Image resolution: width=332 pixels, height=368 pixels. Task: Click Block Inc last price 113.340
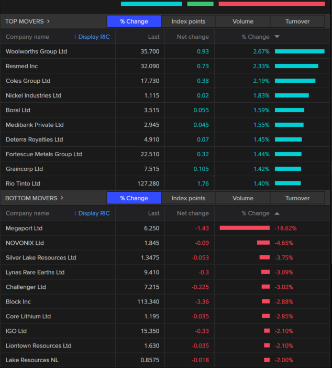(148, 301)
